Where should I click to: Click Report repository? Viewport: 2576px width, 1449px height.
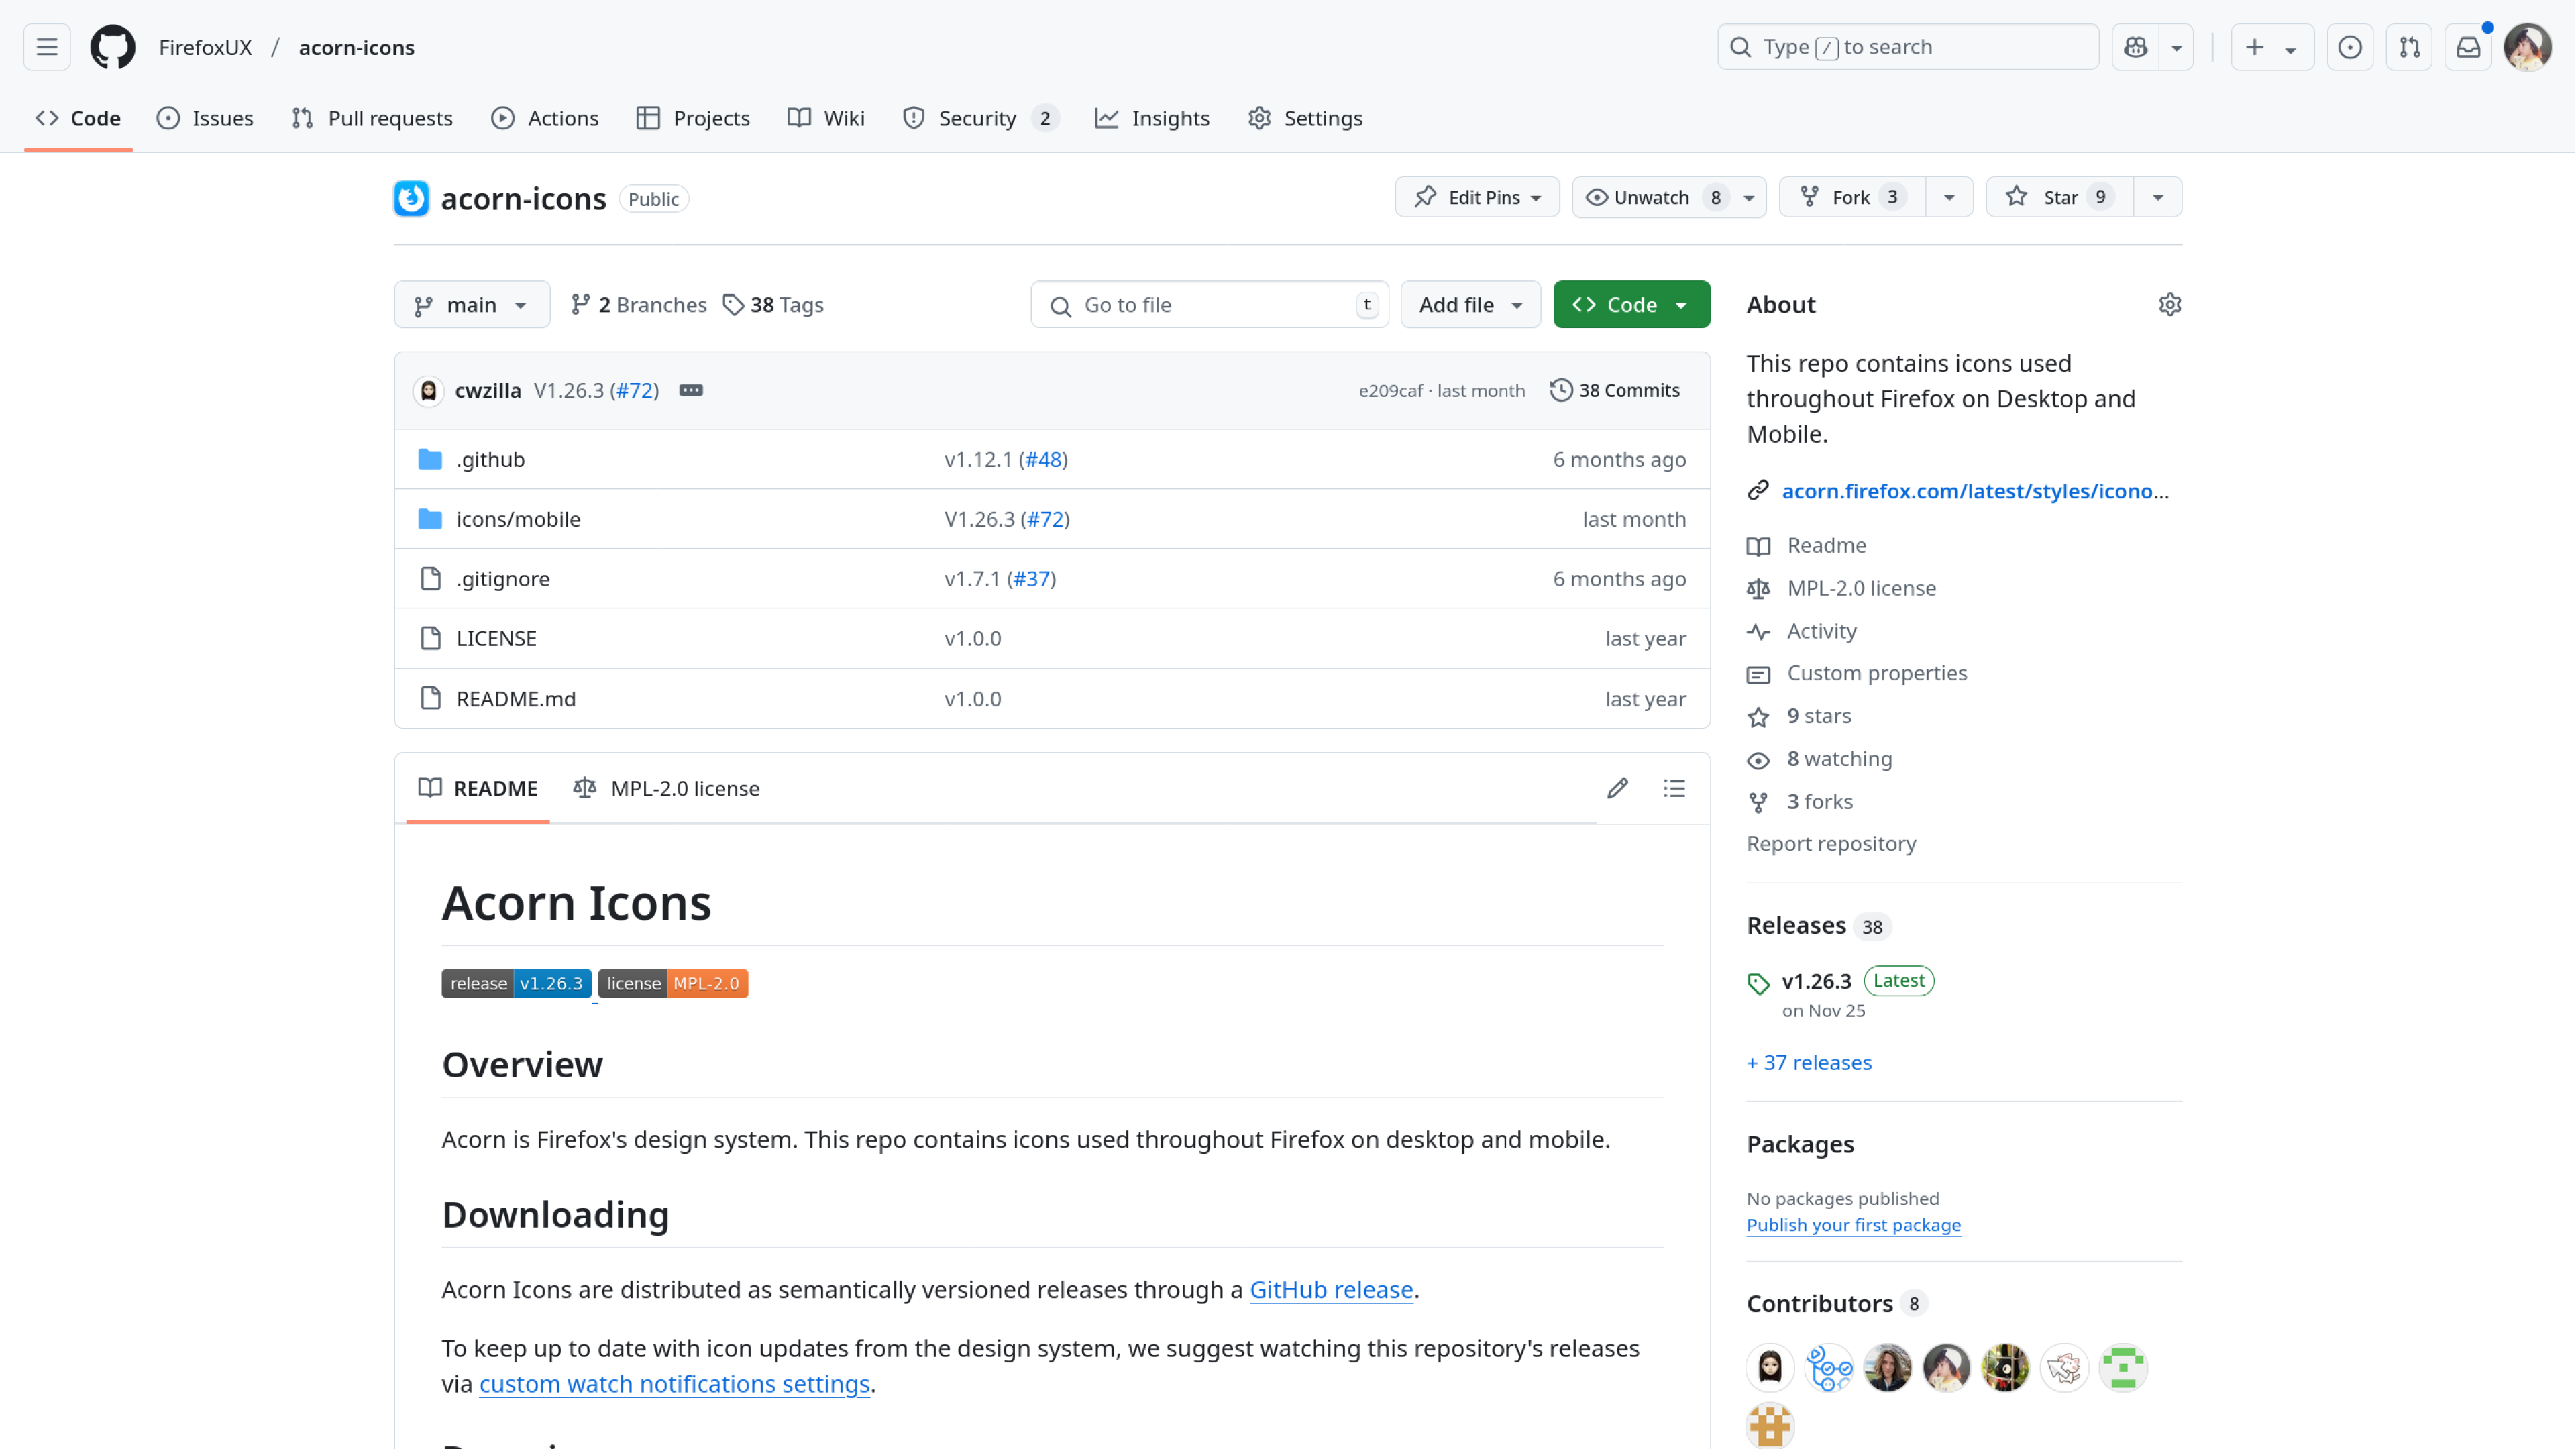tap(1831, 844)
